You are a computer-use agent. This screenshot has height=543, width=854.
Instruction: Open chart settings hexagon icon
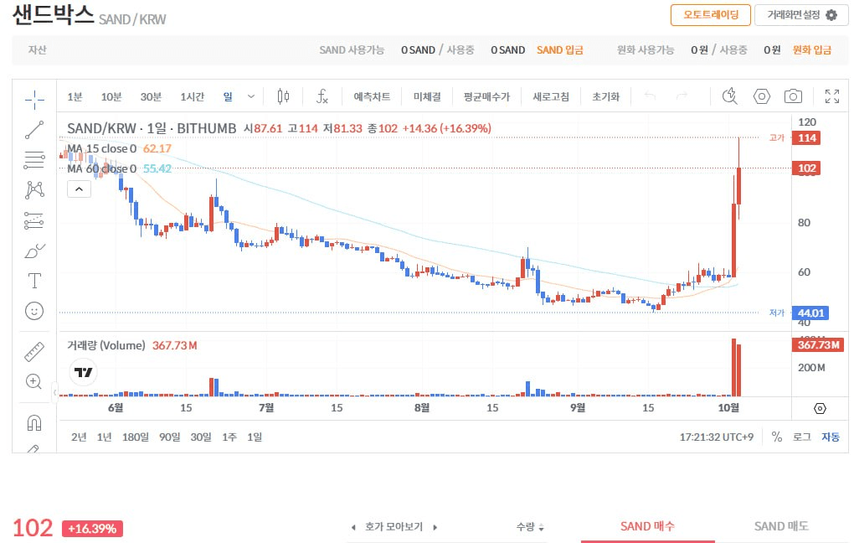click(761, 96)
